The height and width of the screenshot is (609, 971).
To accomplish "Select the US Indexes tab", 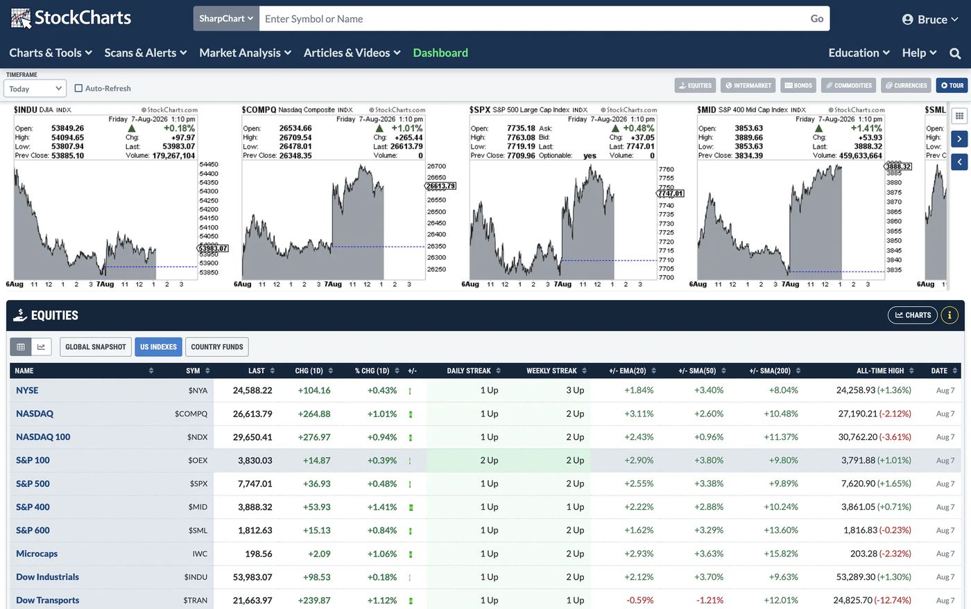I will pyautogui.click(x=158, y=347).
